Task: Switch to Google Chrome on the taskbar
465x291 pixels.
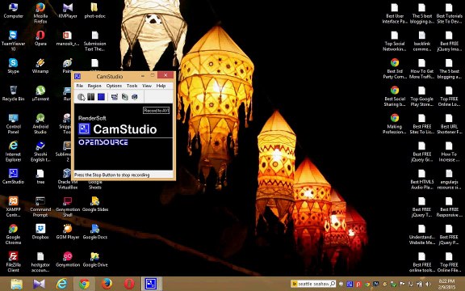Action: pyautogui.click(x=84, y=284)
